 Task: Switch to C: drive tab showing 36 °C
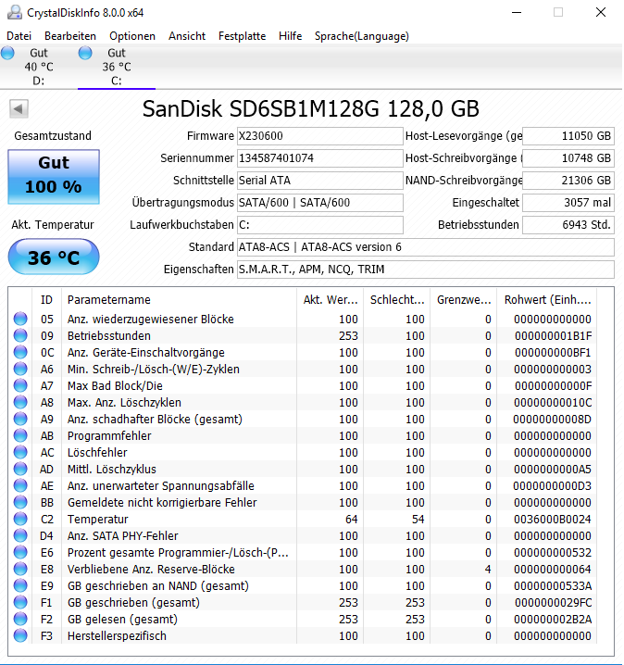tap(117, 66)
